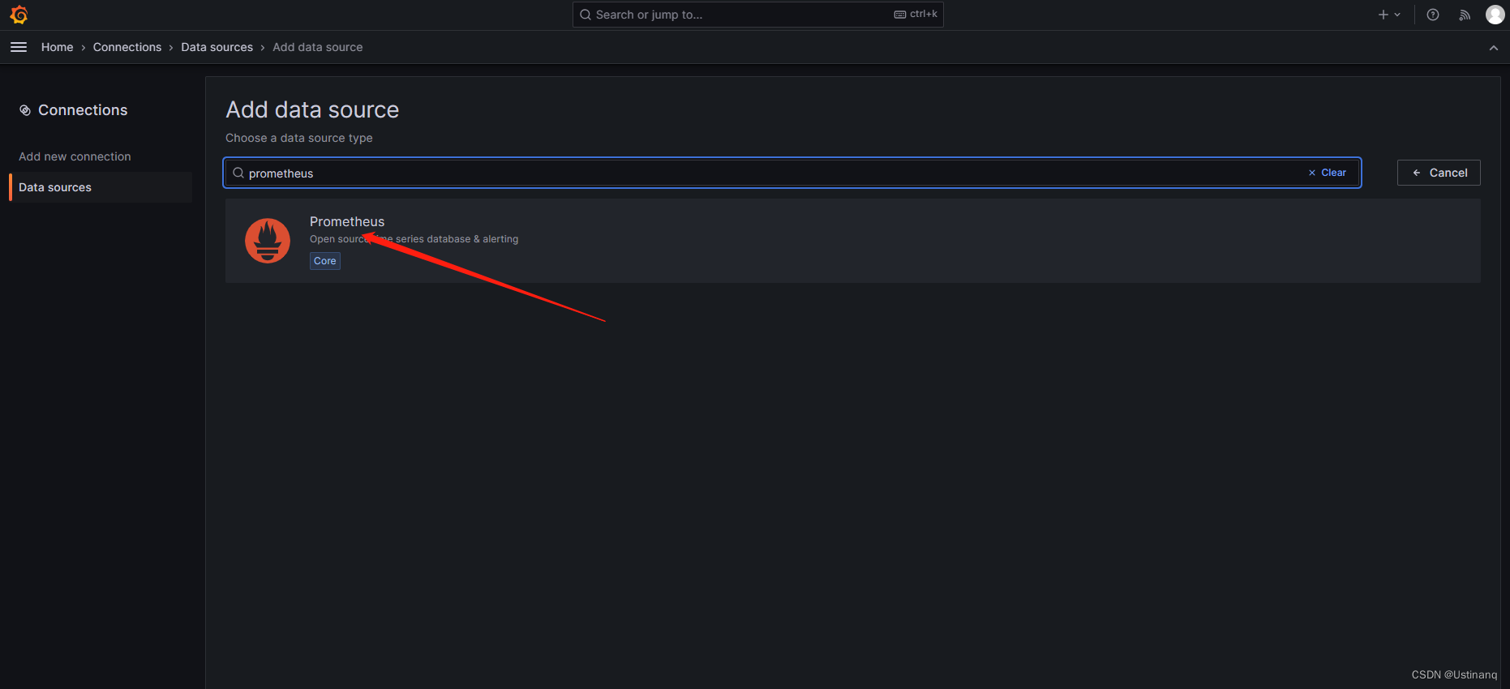Click the ctrl+k keyboard shortcut hint

tap(916, 14)
